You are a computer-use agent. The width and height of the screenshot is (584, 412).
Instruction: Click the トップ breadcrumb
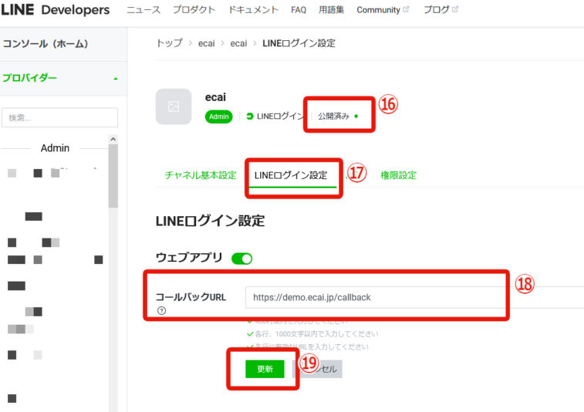(x=170, y=43)
